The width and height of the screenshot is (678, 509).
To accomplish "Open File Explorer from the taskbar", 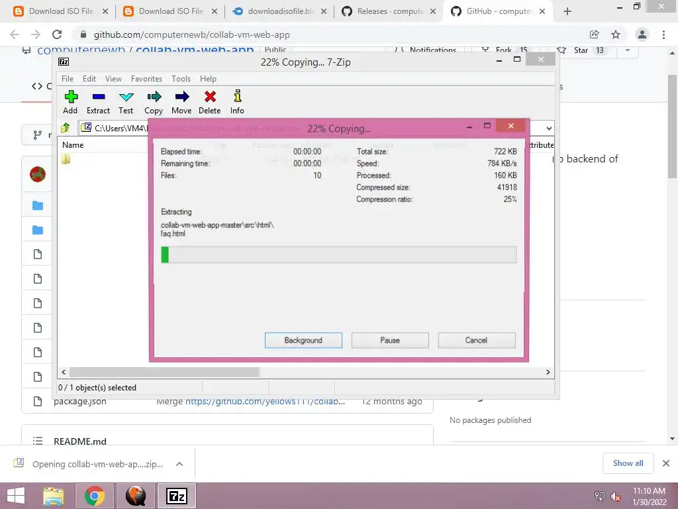I will (54, 496).
